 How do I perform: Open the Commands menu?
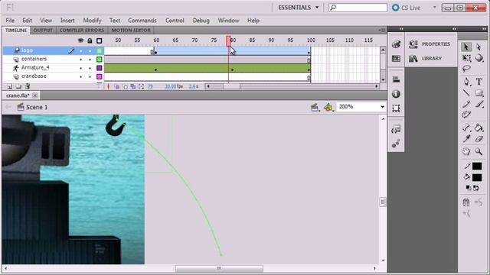click(142, 21)
